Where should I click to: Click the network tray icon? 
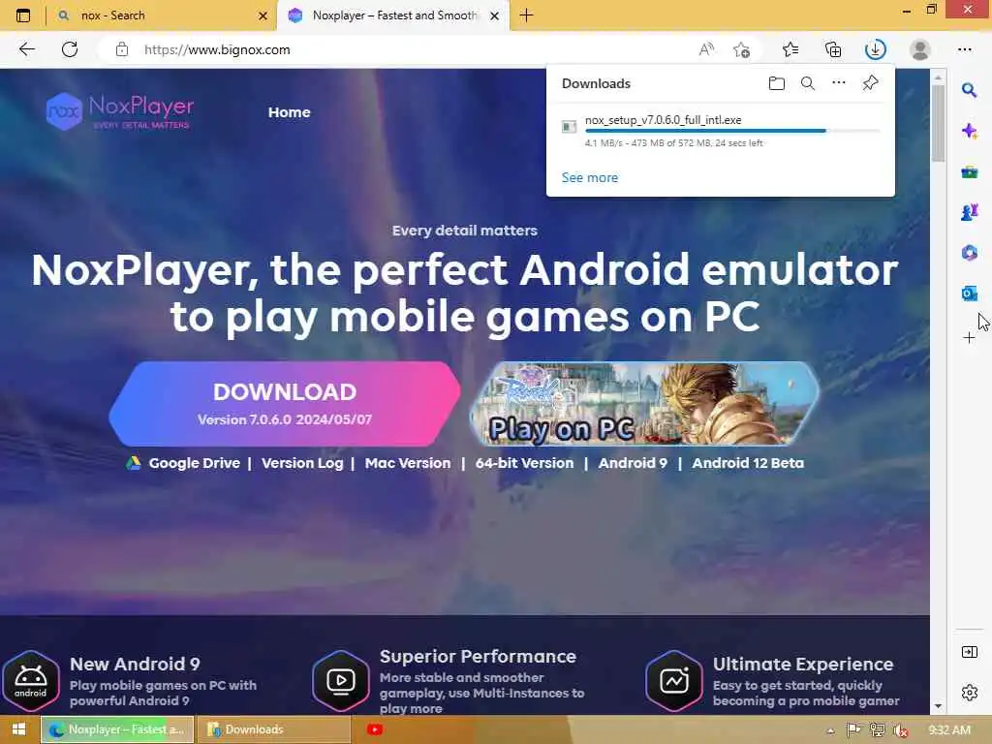point(877,730)
